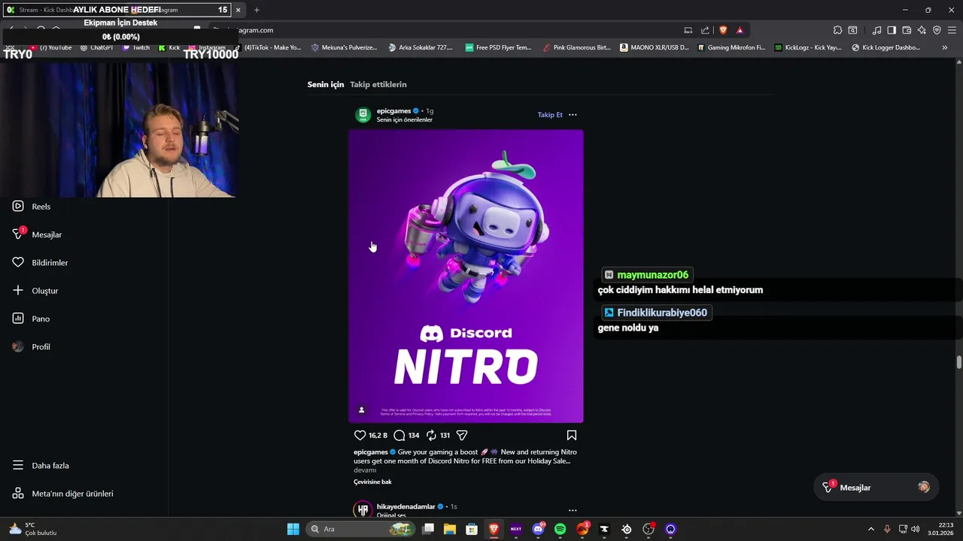Screen dimensions: 963x541
Task: Click the Brave Rewards triangle icon
Action: [x=740, y=30]
